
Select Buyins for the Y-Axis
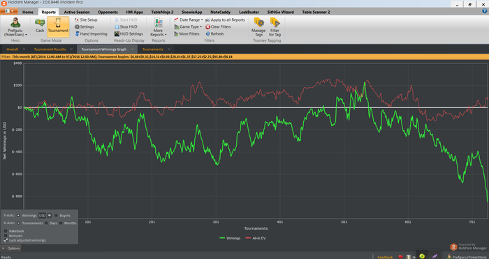(56, 215)
